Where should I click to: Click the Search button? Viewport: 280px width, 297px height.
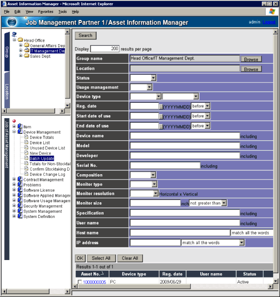pyautogui.click(x=86, y=36)
